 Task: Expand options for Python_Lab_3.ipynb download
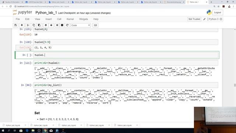109,125
